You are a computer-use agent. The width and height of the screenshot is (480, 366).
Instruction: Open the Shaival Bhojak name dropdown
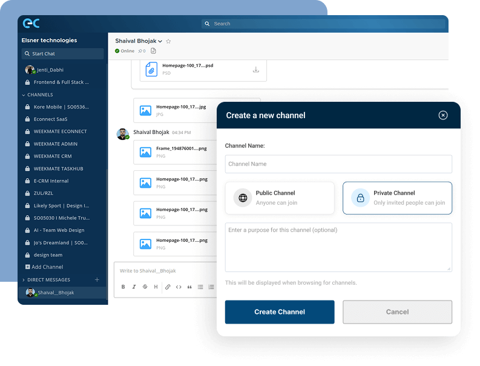pos(160,42)
